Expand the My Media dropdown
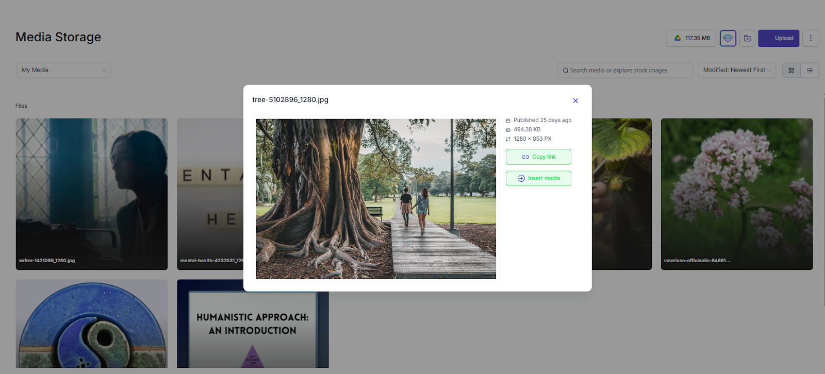This screenshot has height=374, width=825. click(x=63, y=70)
